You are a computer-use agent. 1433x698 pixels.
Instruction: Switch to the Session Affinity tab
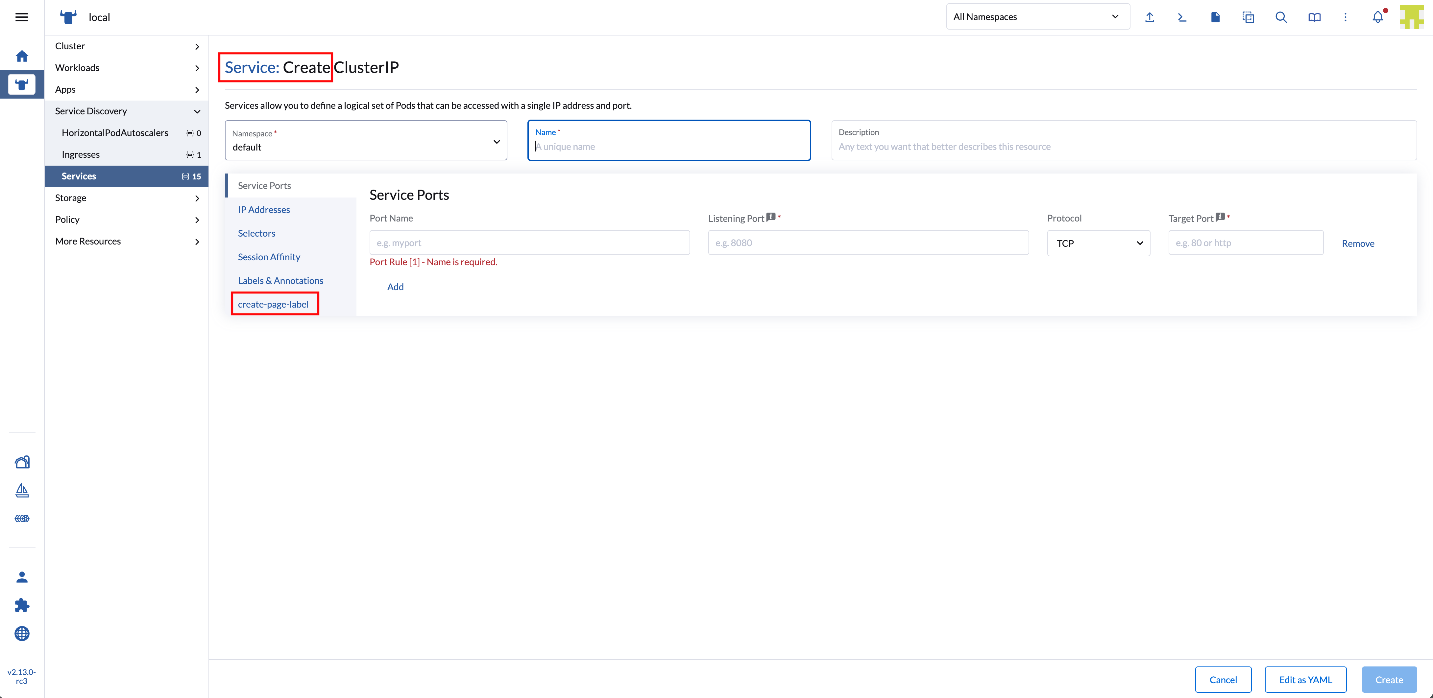click(269, 257)
